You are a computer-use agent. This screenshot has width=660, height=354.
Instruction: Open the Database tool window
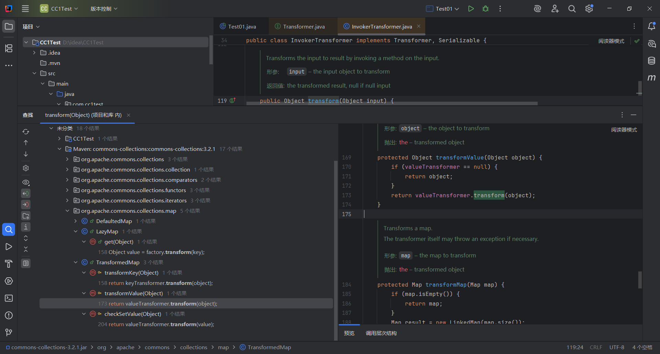[651, 61]
